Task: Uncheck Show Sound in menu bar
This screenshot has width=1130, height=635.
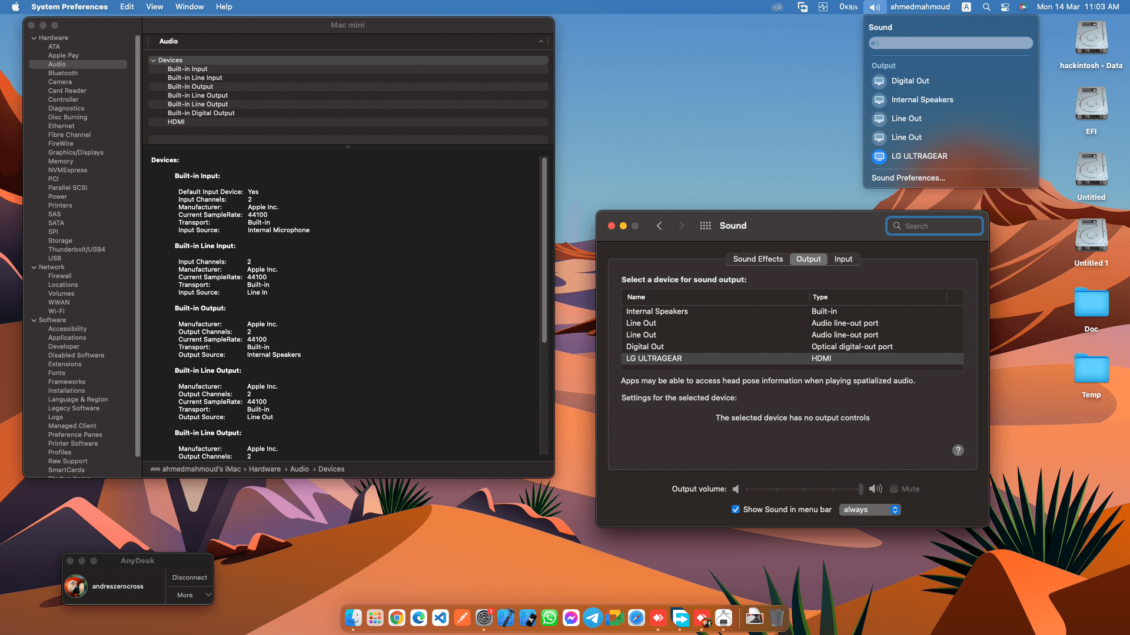Action: click(x=736, y=509)
